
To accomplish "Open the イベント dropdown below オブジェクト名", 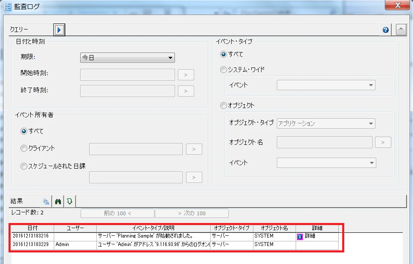I will click(326, 163).
